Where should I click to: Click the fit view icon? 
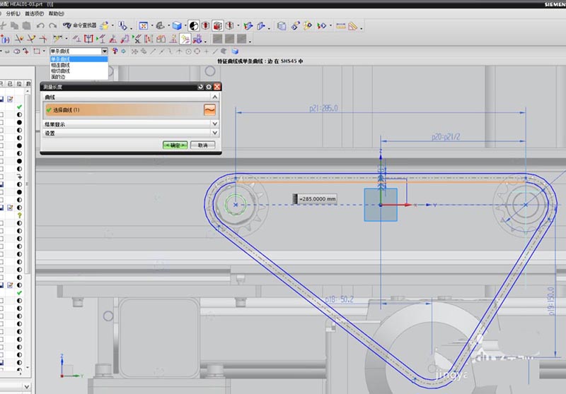[x=144, y=26]
